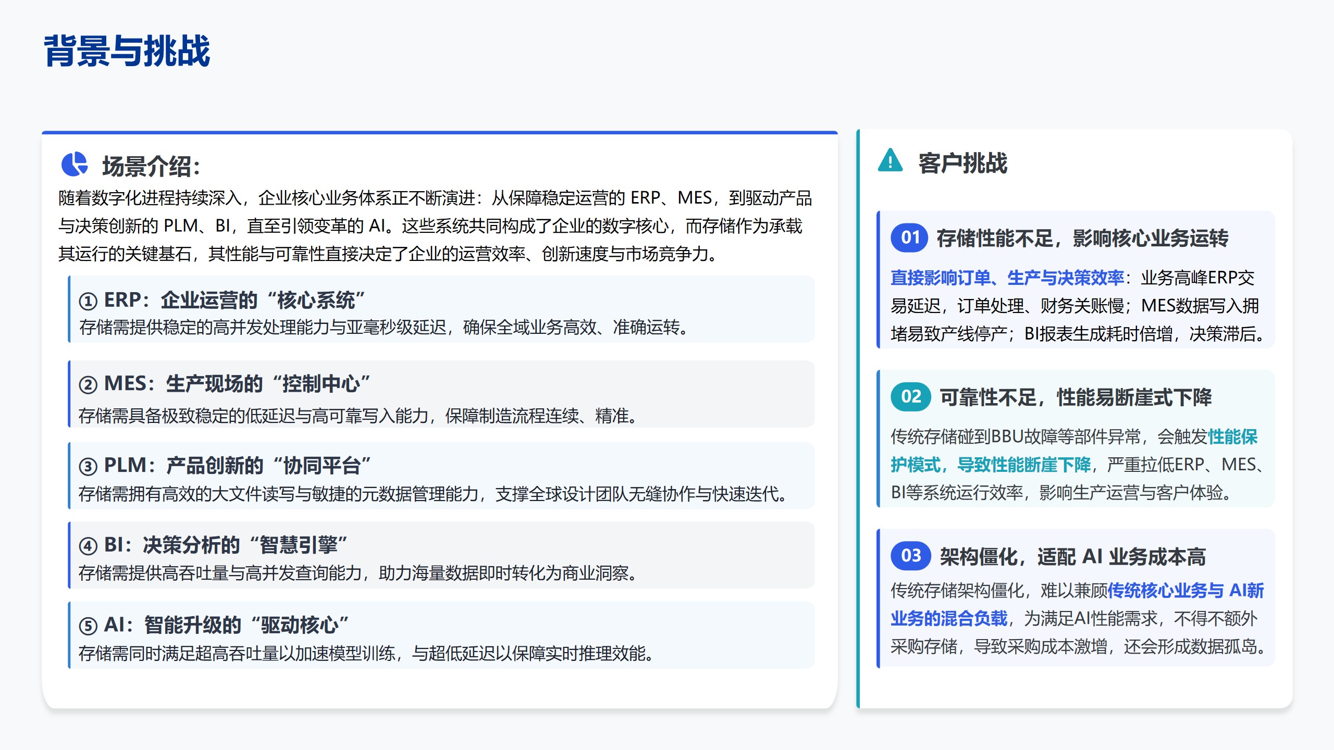Click the heading 存储性能不足，影响核心业务运转
This screenshot has width=1334, height=750.
(1082, 238)
